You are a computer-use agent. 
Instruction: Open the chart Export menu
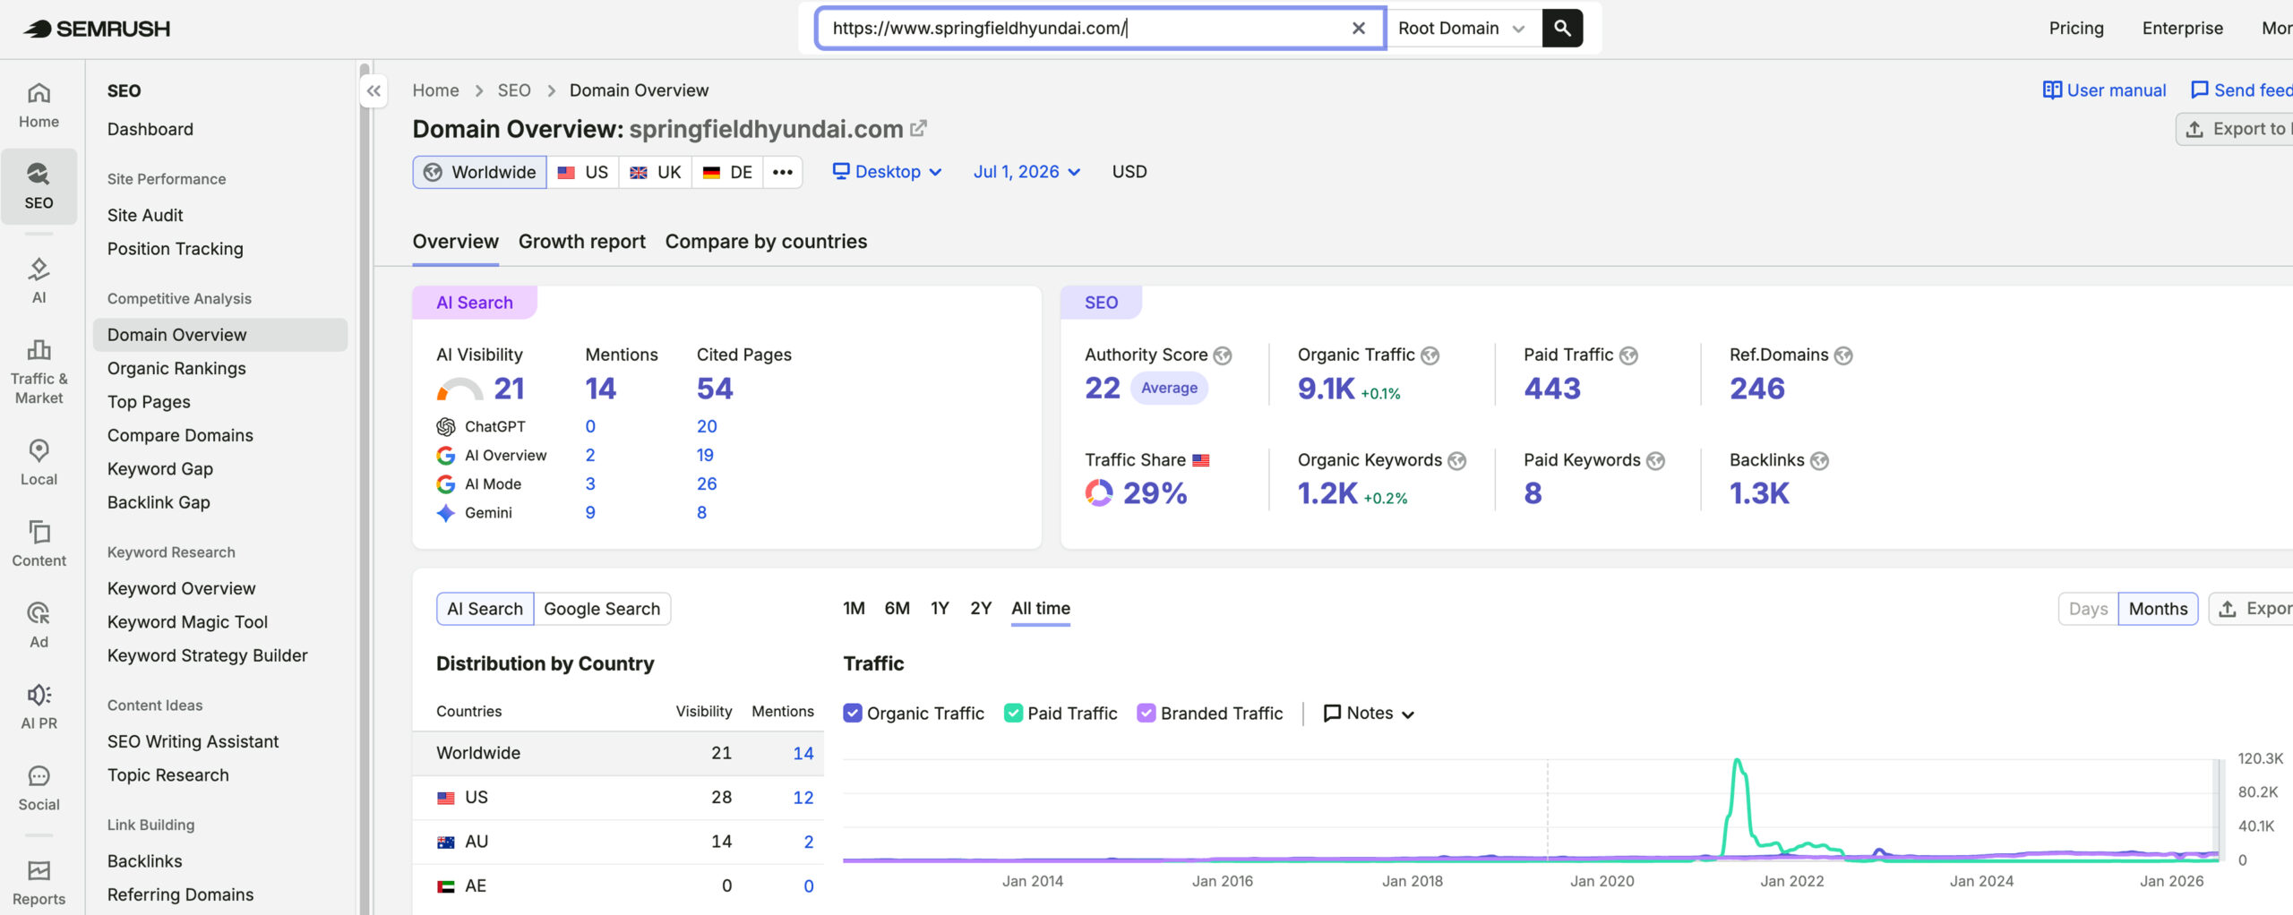click(x=2250, y=609)
